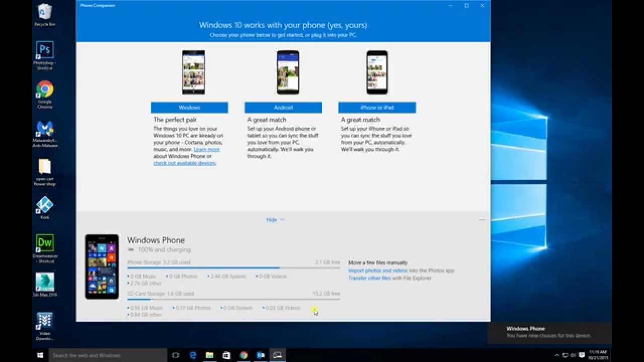Screen dimensions: 644x362
Task: Click the 0.56 GB Music entry
Action: point(145,308)
